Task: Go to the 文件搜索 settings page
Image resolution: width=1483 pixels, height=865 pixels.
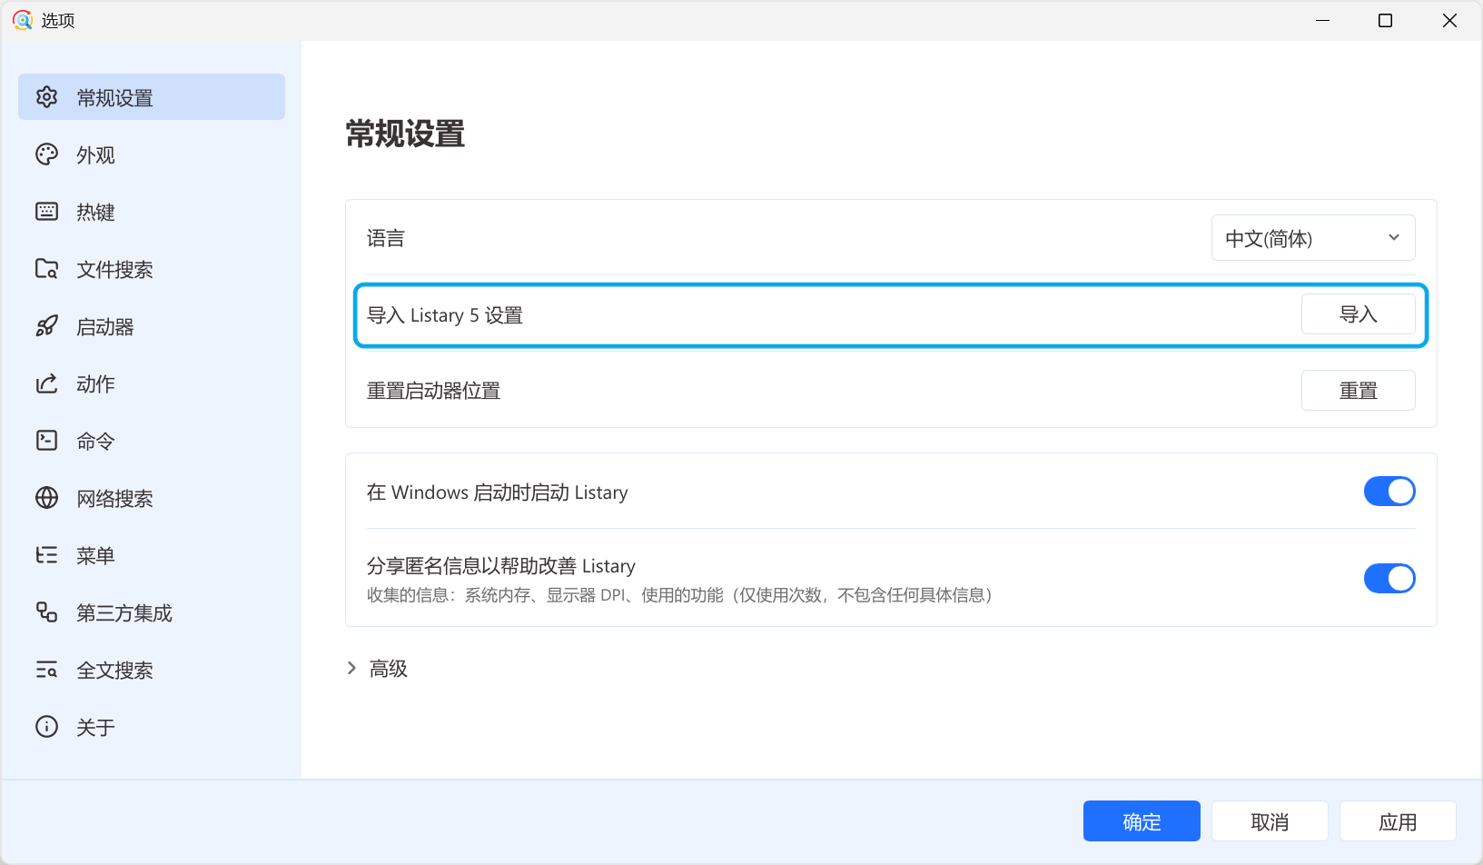Action: tap(152, 269)
